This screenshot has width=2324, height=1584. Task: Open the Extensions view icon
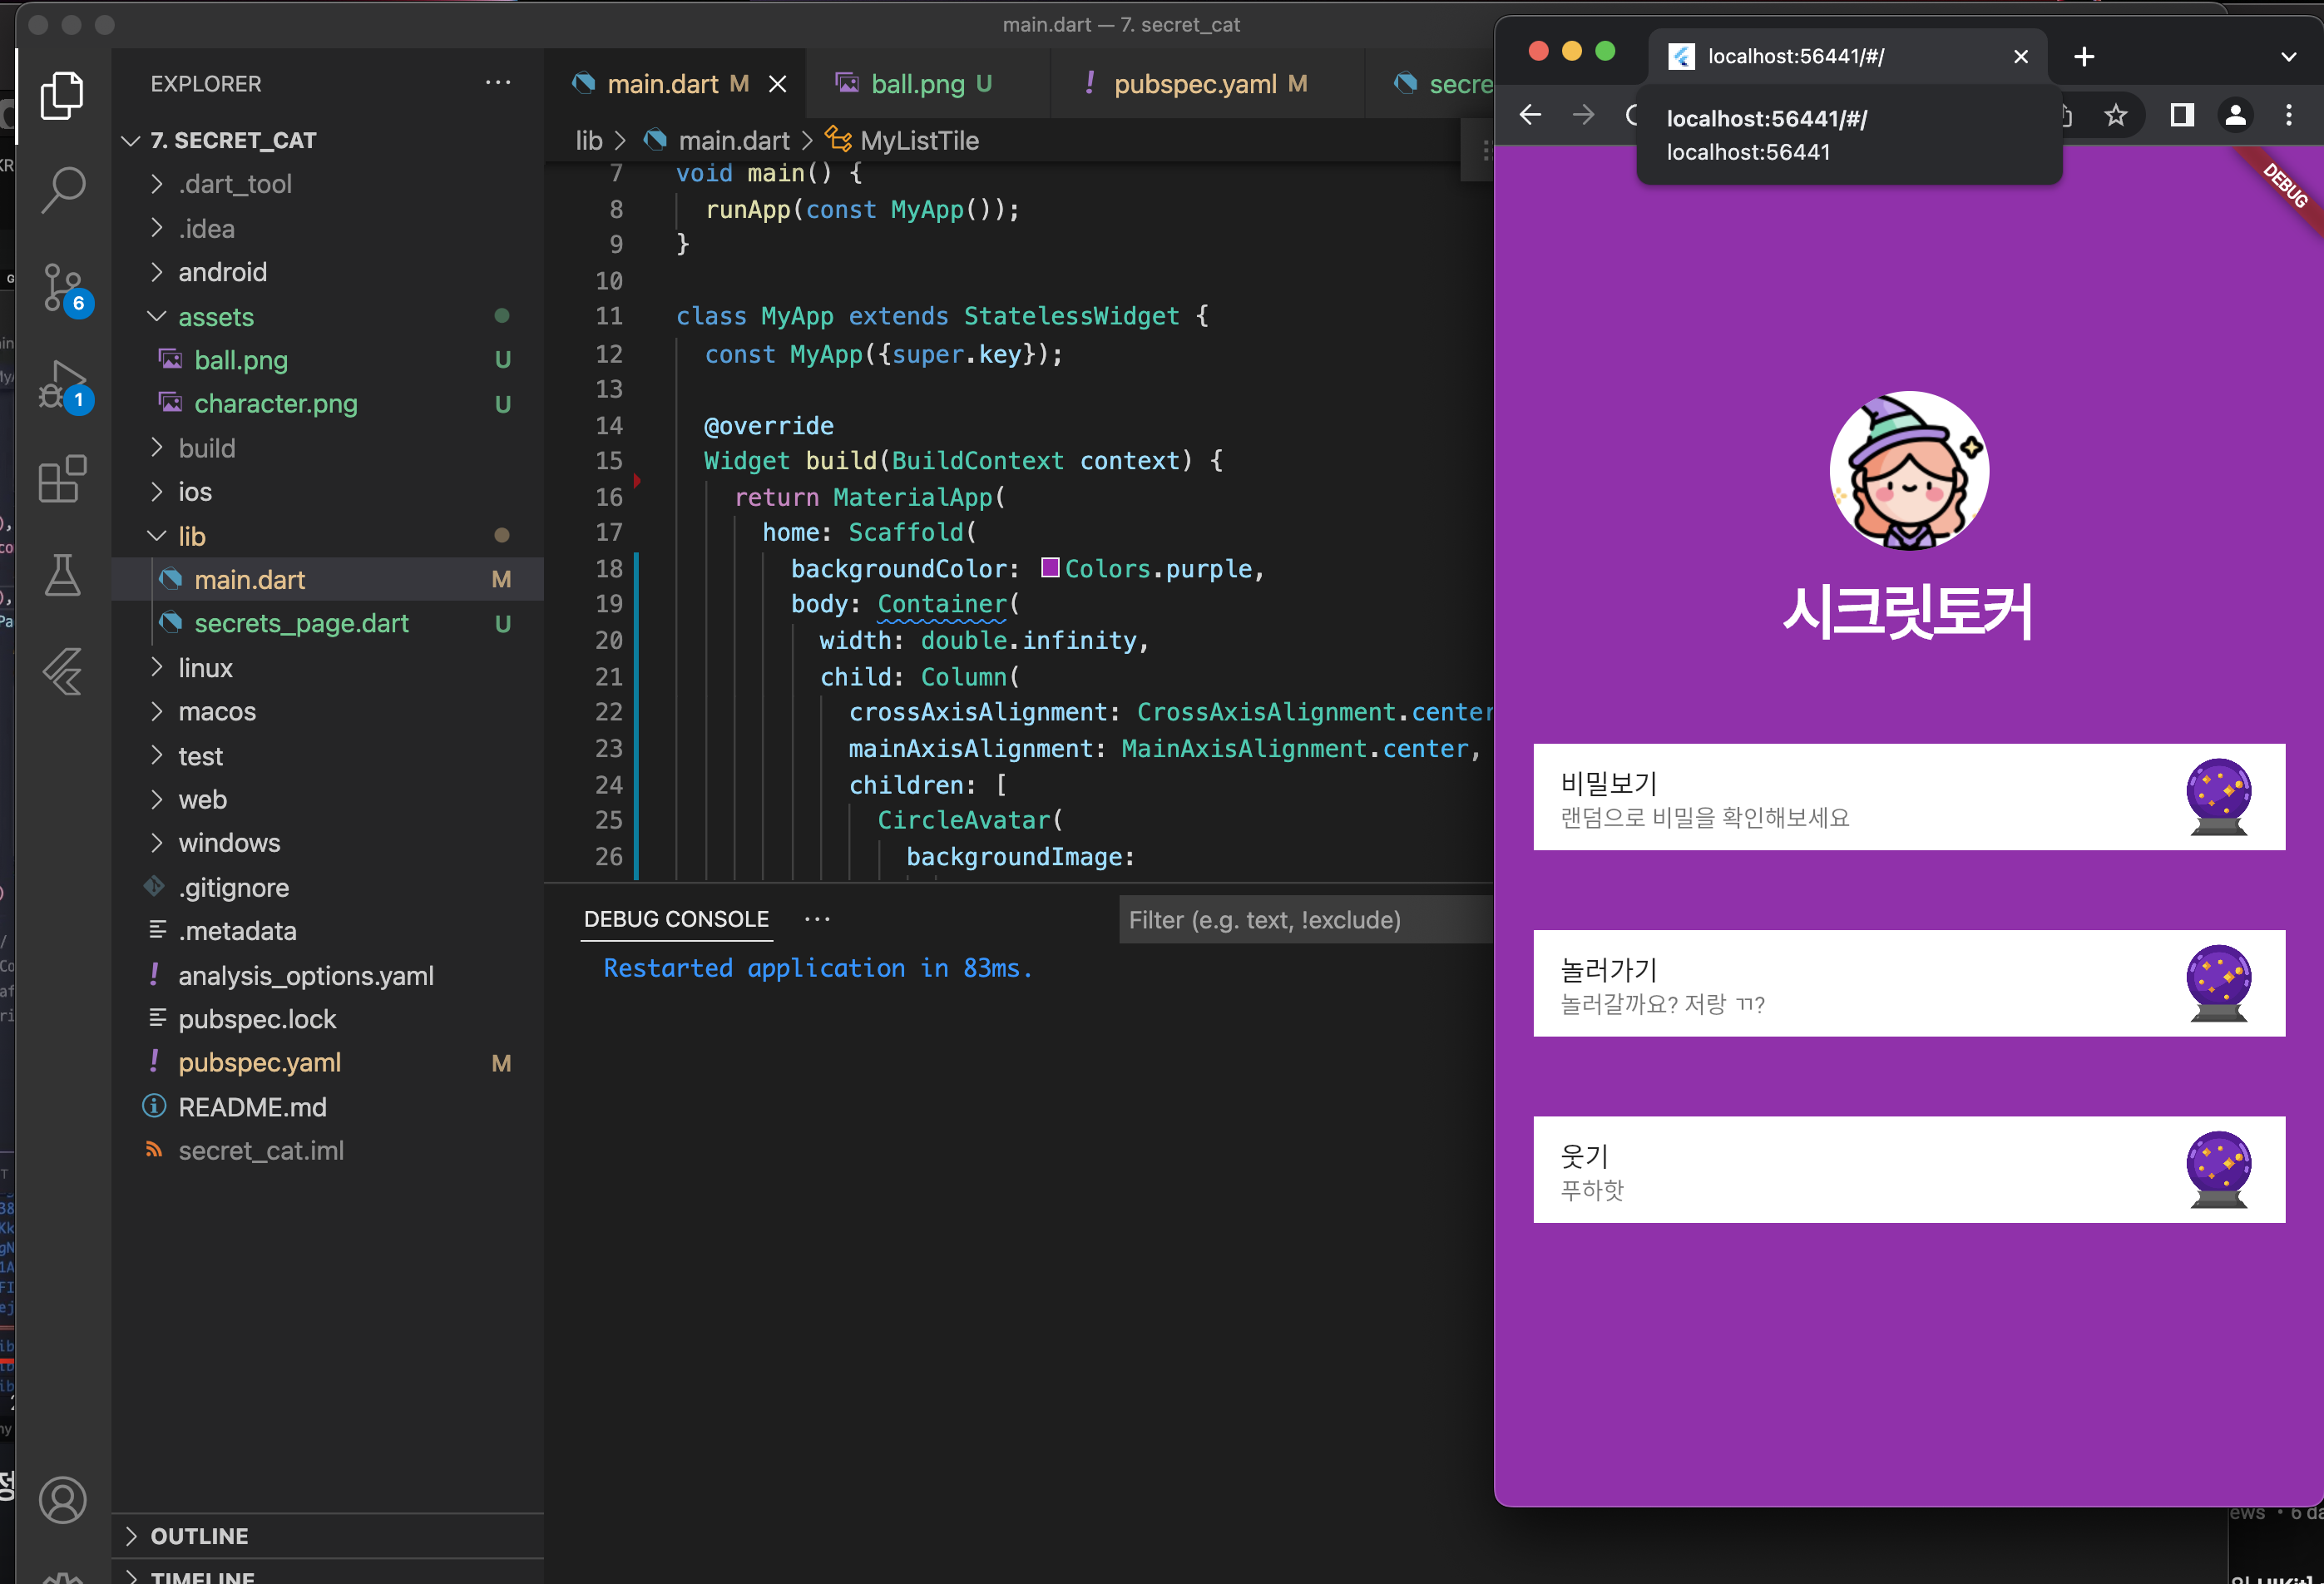tap(63, 480)
